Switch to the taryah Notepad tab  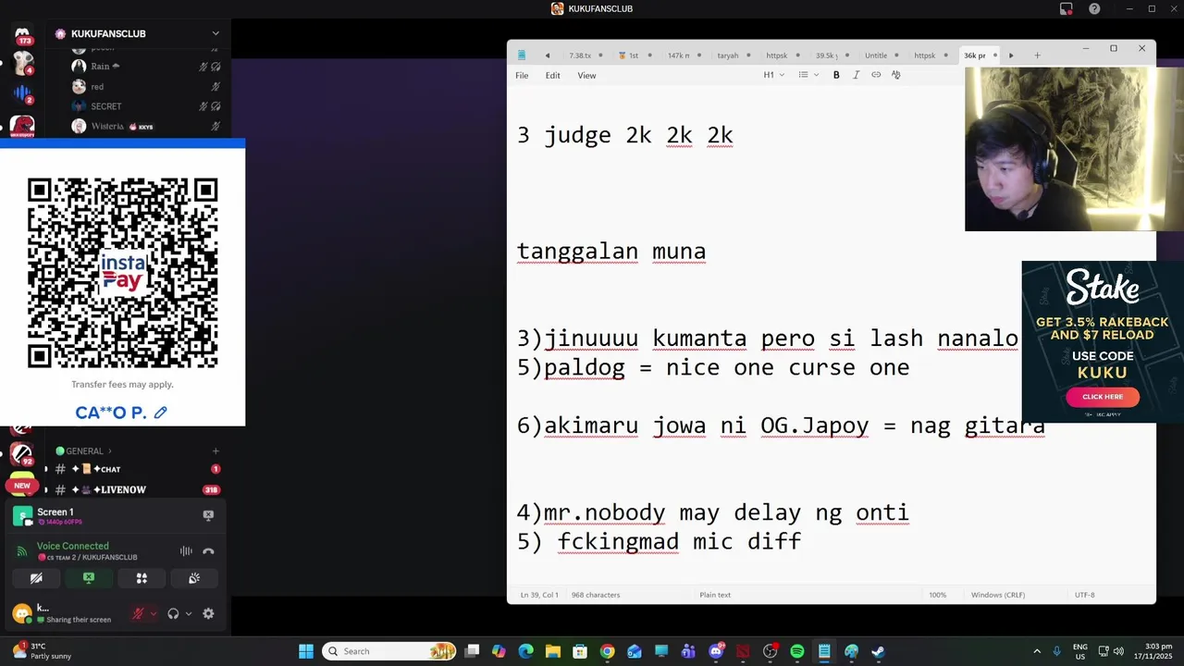[734, 55]
